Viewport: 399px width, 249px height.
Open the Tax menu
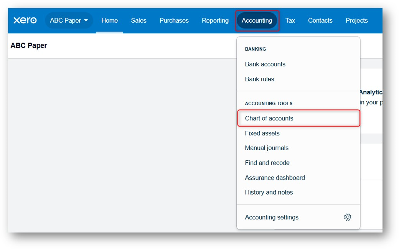[290, 20]
